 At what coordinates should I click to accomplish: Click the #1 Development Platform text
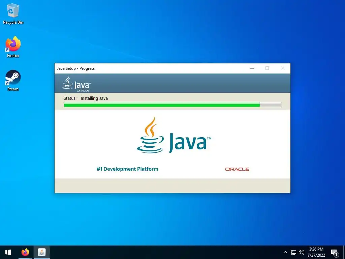[x=127, y=169]
